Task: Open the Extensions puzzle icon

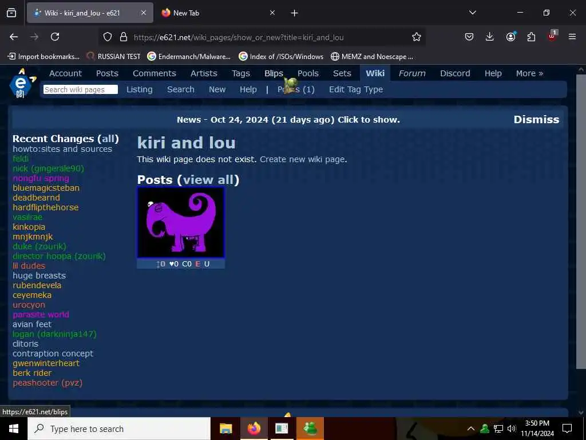Action: pyautogui.click(x=531, y=37)
